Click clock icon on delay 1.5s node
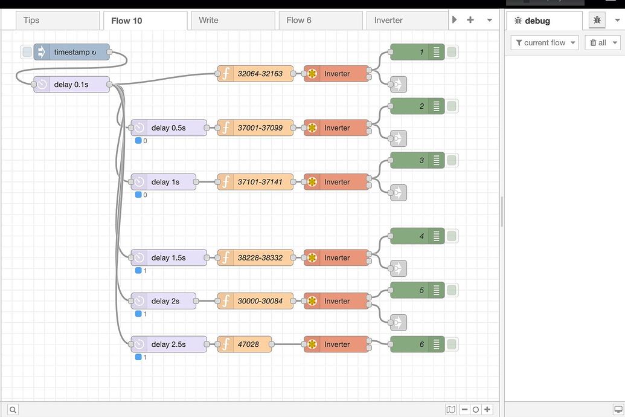This screenshot has height=417, width=625. click(x=139, y=258)
